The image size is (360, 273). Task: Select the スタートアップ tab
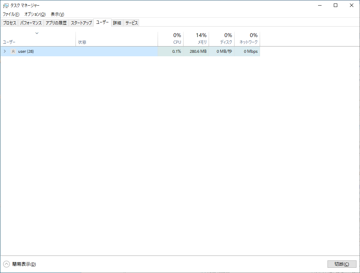click(81, 23)
